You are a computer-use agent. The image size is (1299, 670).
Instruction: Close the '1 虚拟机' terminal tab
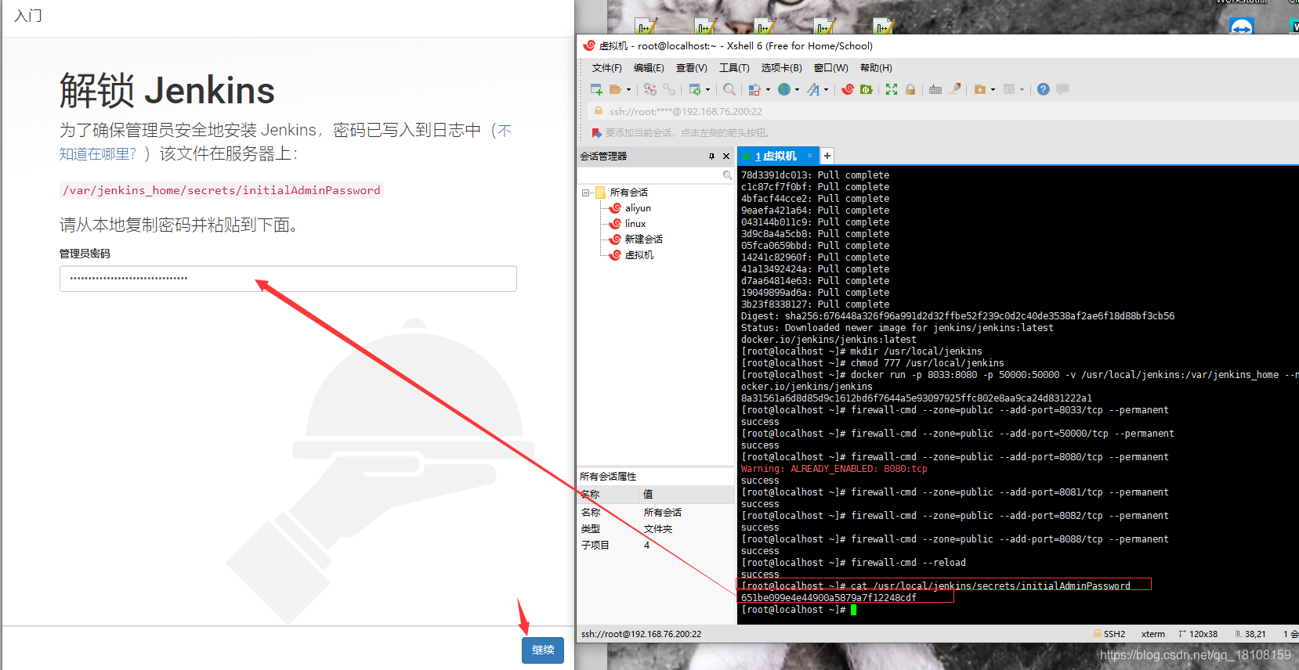coord(810,156)
